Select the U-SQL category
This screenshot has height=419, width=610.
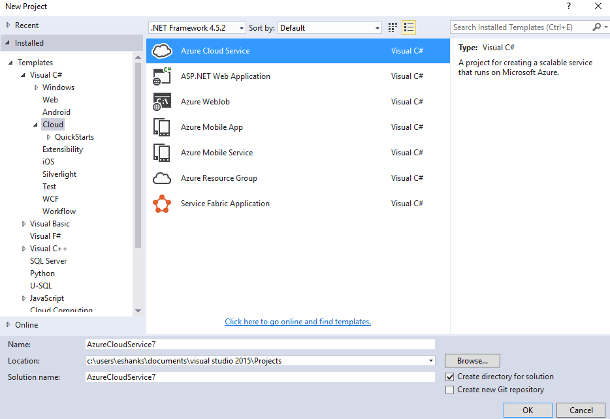click(41, 286)
